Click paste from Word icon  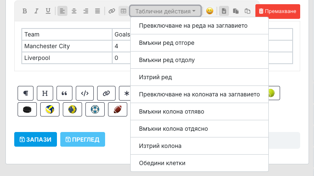(224, 11)
